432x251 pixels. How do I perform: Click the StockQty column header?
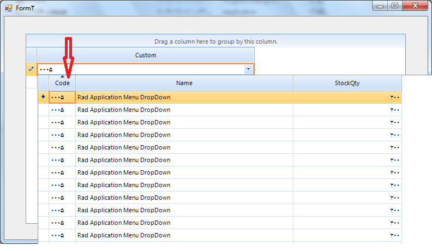click(x=347, y=83)
